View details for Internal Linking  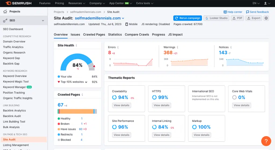coord(161,135)
